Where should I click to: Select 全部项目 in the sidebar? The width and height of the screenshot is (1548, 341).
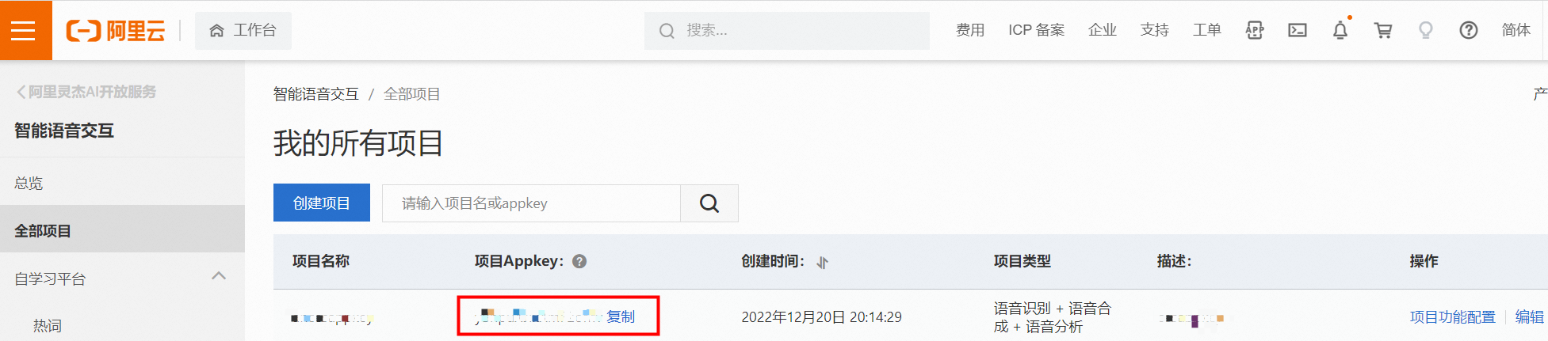pyautogui.click(x=122, y=230)
